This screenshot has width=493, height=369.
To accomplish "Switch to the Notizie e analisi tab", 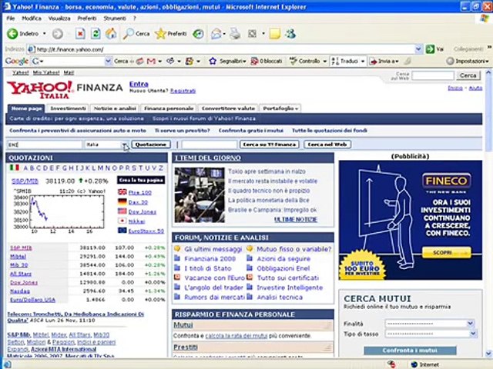I will [115, 108].
